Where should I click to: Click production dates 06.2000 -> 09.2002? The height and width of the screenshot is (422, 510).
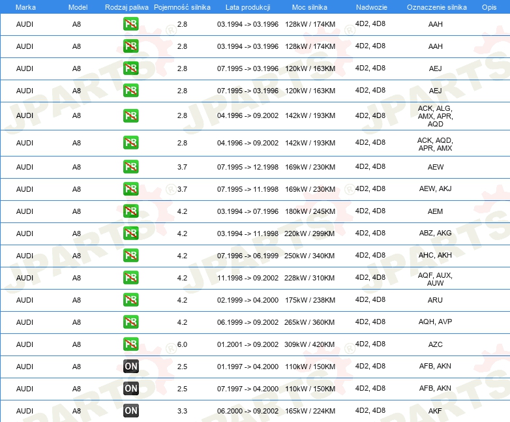(x=248, y=411)
